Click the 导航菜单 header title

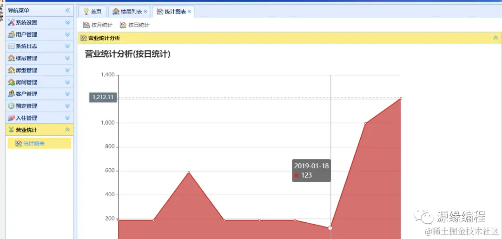tap(19, 10)
